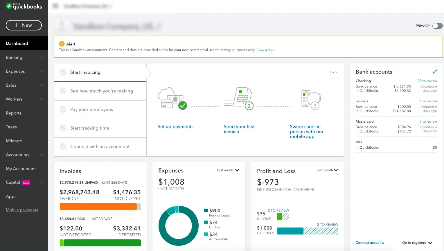The height and width of the screenshot is (251, 444).
Task: Open the hamburger navigation menu at top
Action: point(55,6)
